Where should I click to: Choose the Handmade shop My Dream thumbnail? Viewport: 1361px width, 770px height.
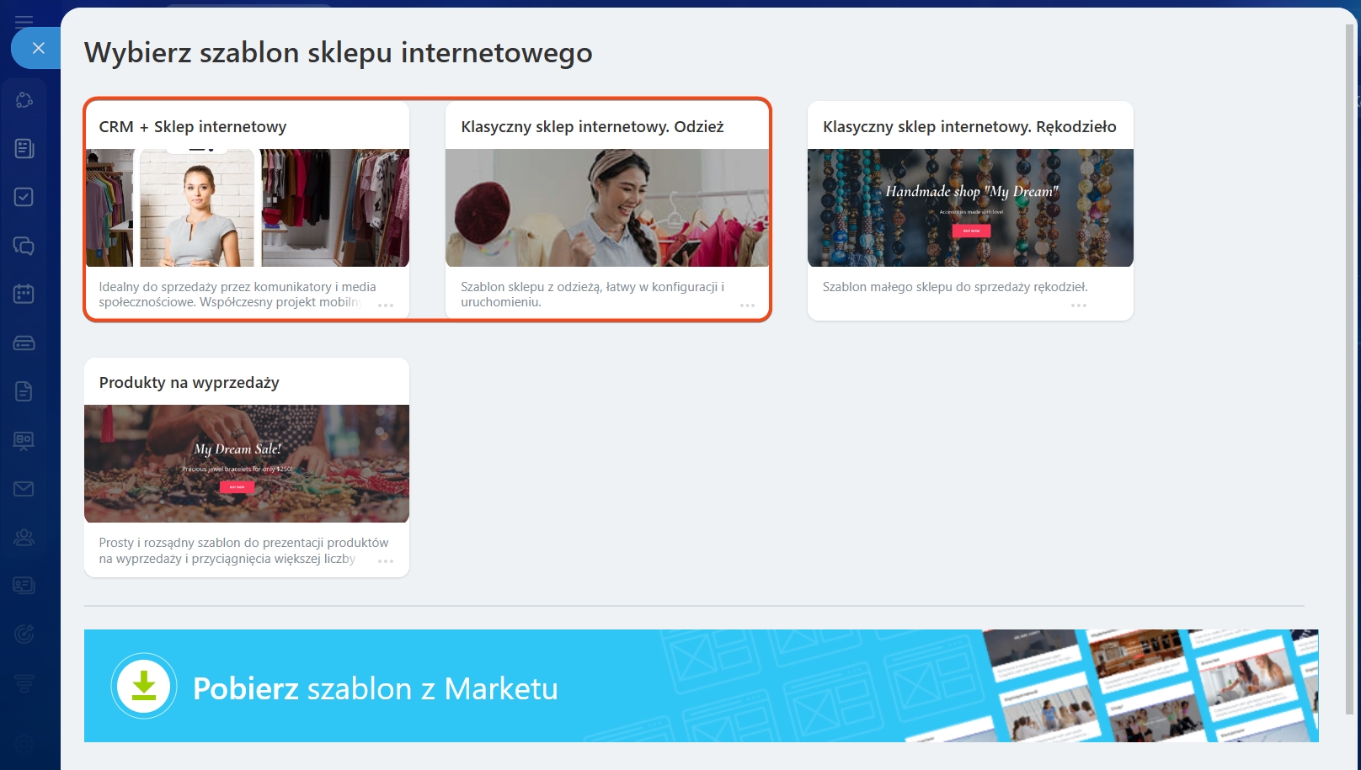pyautogui.click(x=970, y=208)
